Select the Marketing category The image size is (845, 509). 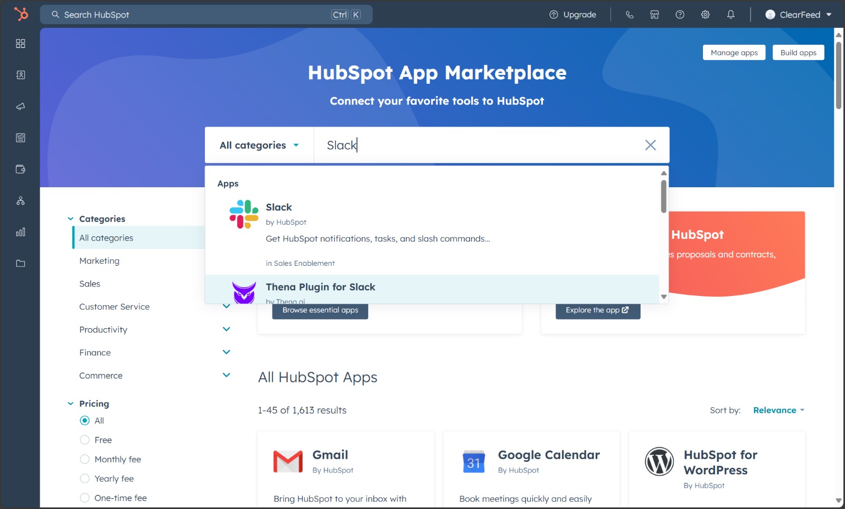pos(99,261)
